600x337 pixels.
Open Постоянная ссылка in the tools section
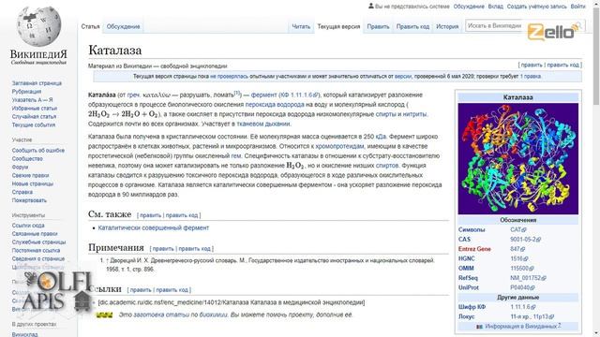click(x=36, y=251)
